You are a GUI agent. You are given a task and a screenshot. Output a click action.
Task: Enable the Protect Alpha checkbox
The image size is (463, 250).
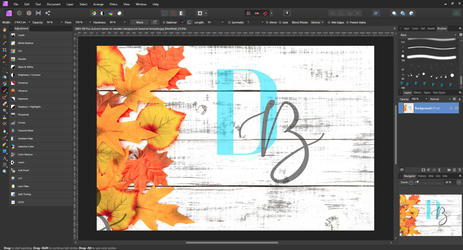(x=348, y=22)
